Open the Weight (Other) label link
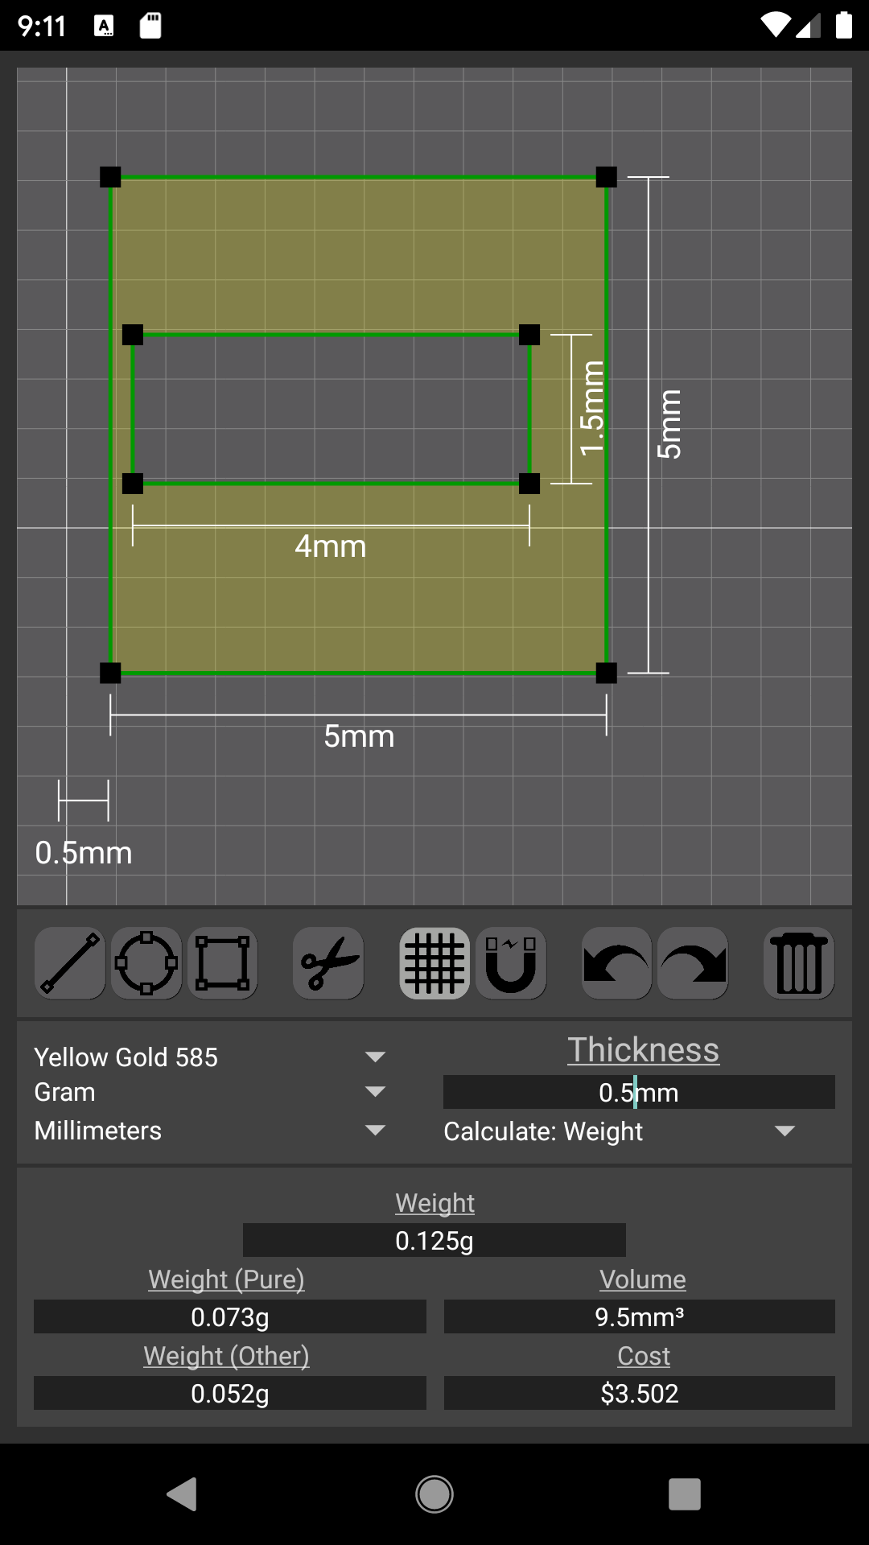869x1545 pixels. pyautogui.click(x=227, y=1356)
